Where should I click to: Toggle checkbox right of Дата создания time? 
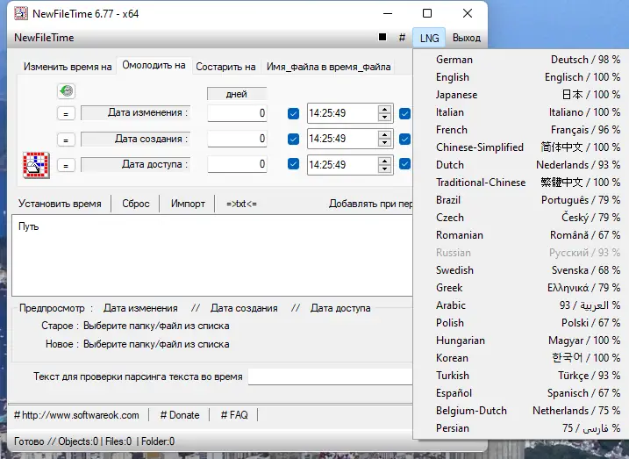click(x=404, y=139)
